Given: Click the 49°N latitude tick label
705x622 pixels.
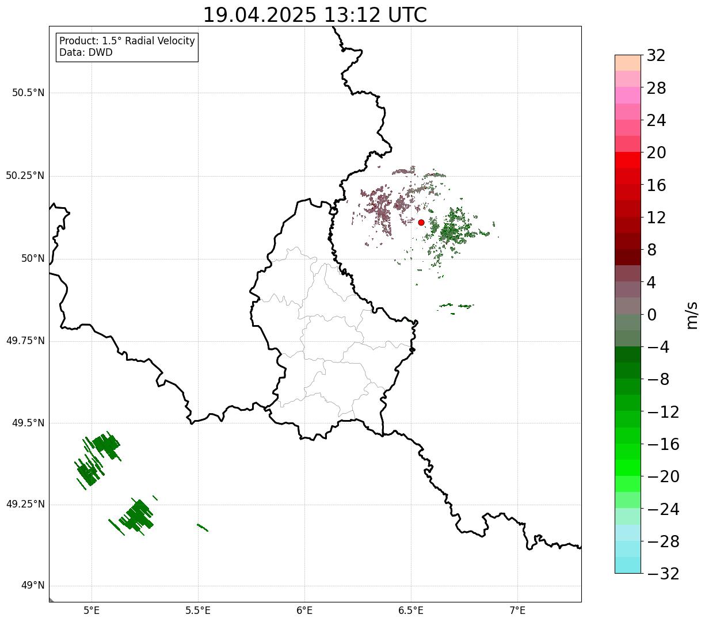Looking at the screenshot, I should coord(33,586).
